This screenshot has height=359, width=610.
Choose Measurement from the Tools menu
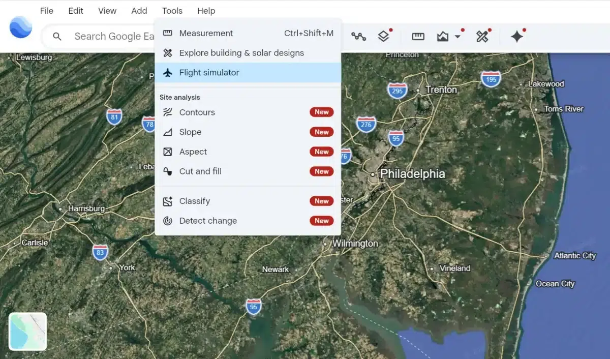(x=248, y=34)
